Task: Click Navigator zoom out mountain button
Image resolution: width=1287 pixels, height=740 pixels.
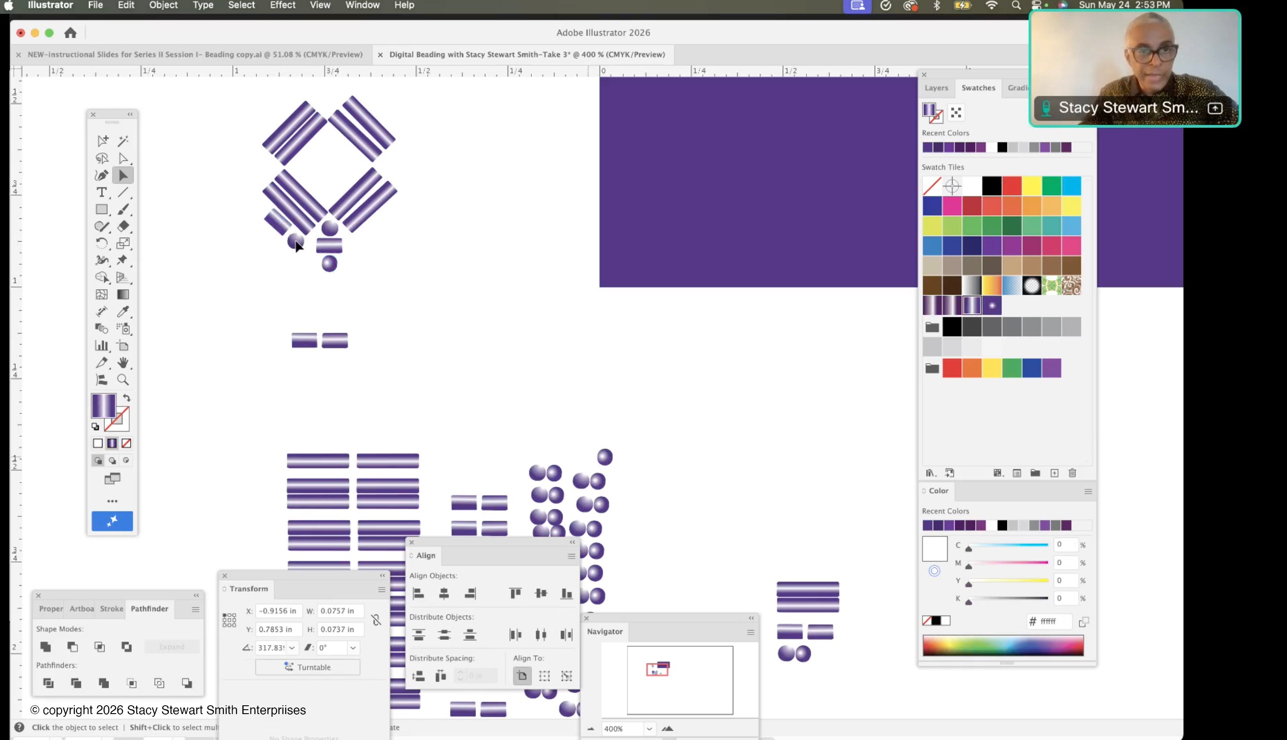Action: click(591, 729)
